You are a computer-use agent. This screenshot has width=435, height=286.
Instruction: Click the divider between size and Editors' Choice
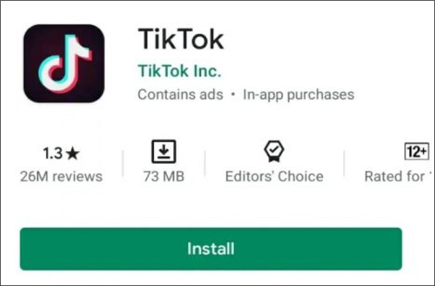[205, 163]
